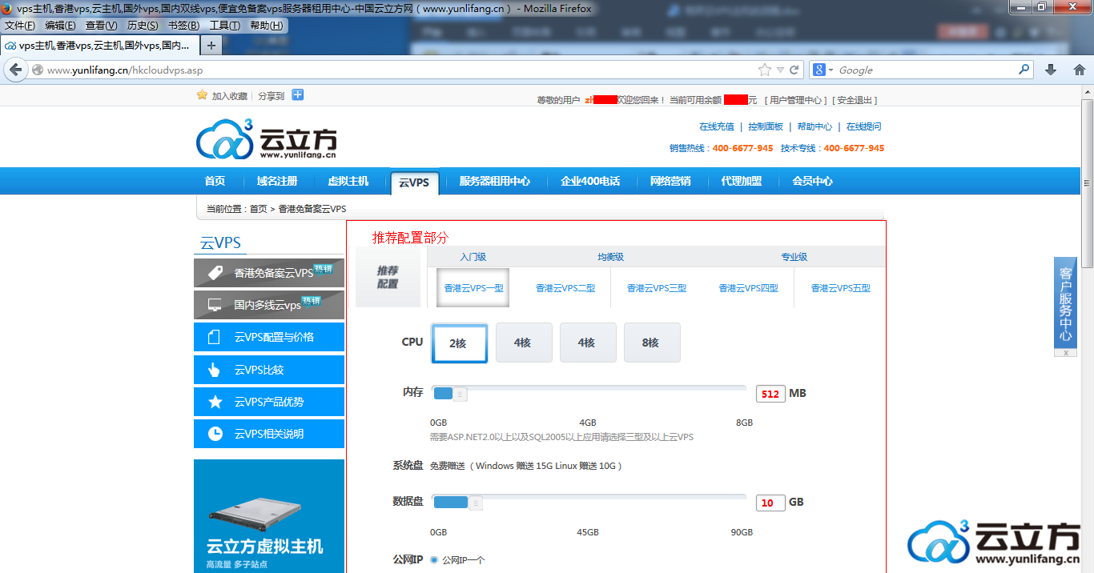Open 服务器租用中心 in the navigation bar
Screen dimensions: 1094x573
(495, 181)
